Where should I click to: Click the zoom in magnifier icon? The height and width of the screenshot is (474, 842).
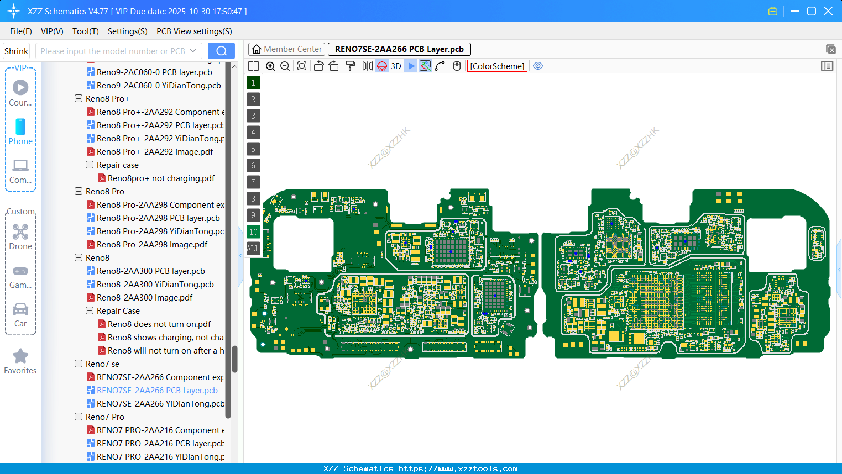(x=270, y=66)
